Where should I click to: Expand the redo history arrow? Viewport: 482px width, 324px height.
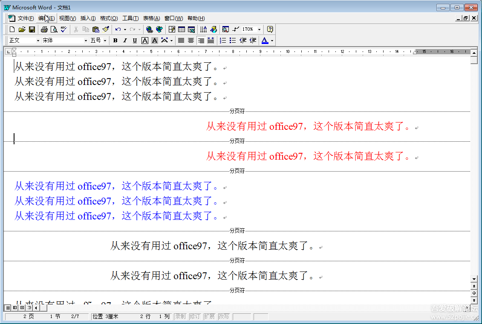click(x=139, y=29)
